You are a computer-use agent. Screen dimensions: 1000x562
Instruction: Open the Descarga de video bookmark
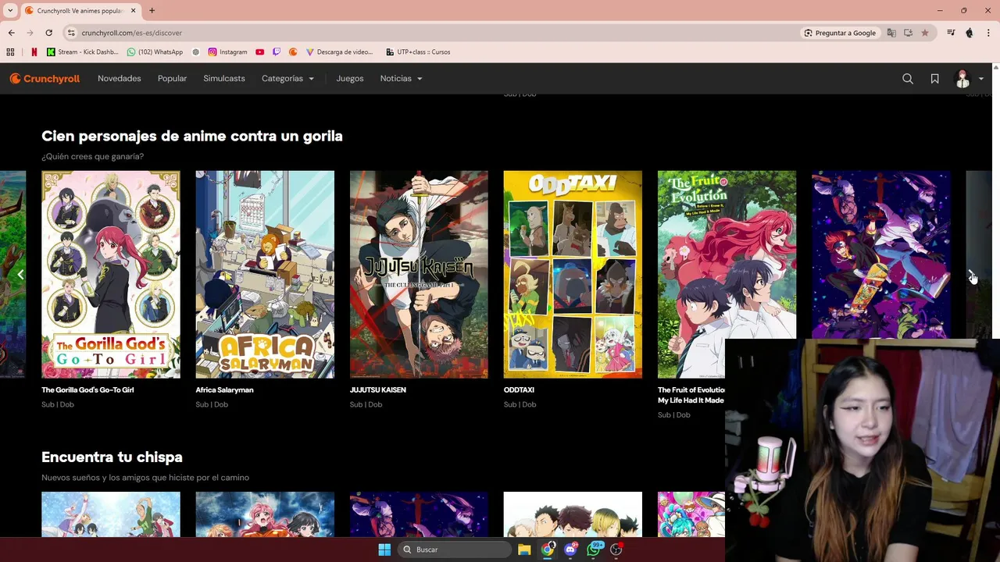339,52
